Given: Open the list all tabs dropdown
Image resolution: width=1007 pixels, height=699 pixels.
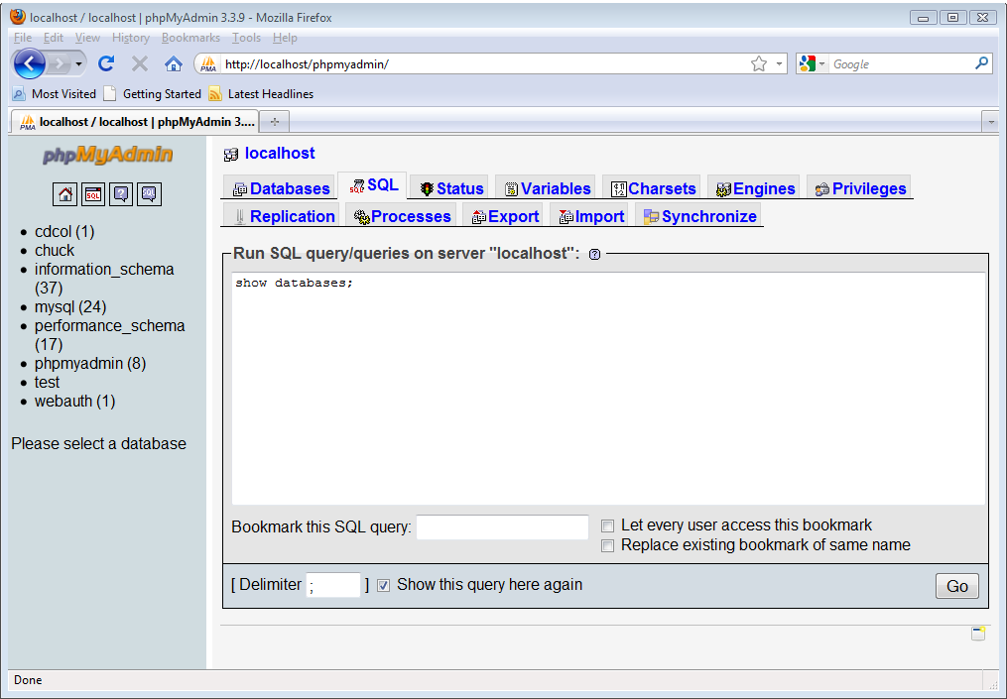Looking at the screenshot, I should click(x=991, y=121).
